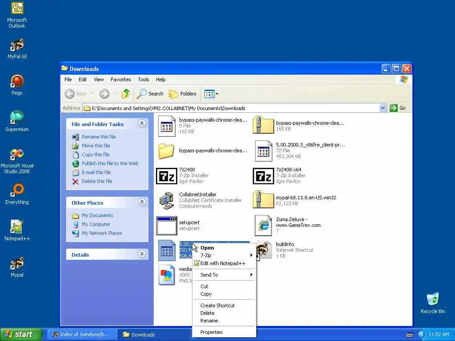Open the Favorites menu
Screen dimensions: 455x341
click(121, 79)
